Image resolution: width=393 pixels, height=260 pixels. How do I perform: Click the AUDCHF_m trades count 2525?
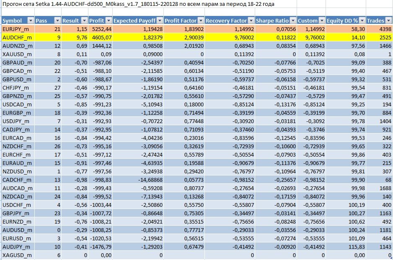(385, 38)
